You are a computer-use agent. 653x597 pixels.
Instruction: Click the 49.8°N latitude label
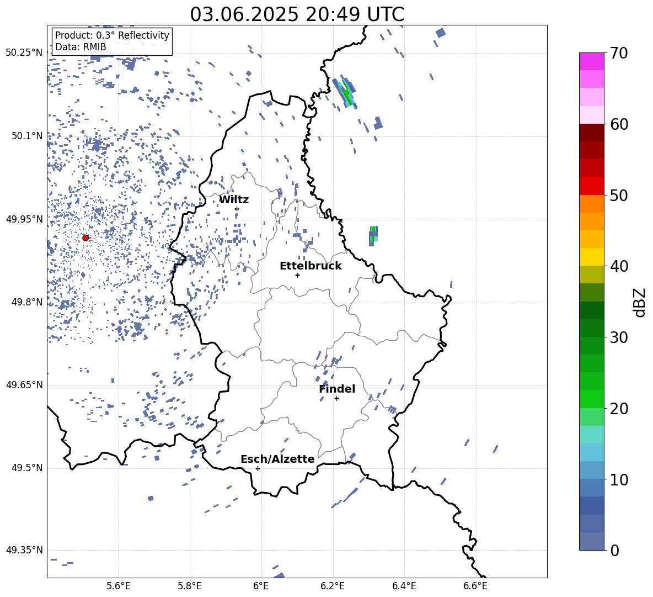tap(27, 302)
